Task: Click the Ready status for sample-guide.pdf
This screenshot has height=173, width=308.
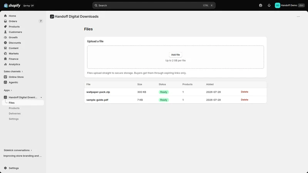Action: click(x=164, y=100)
